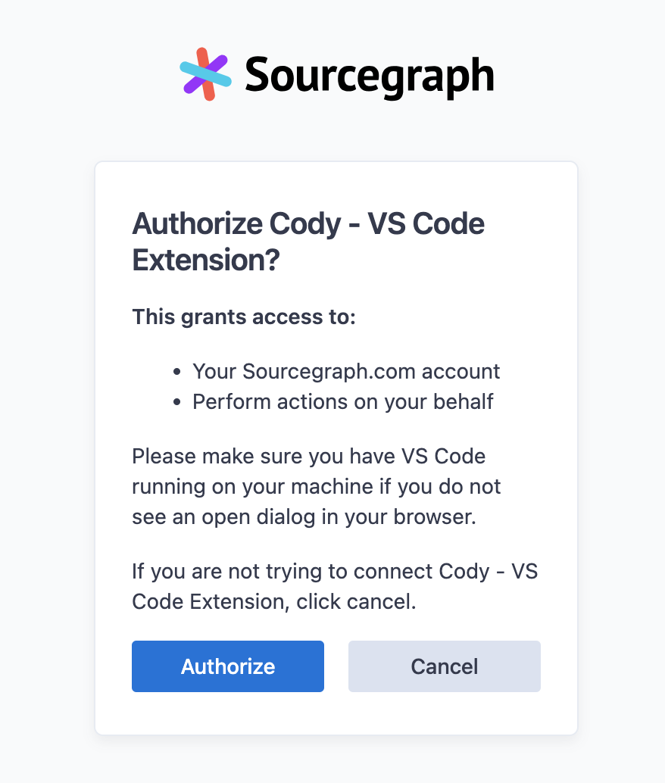This screenshot has height=783, width=665.
Task: Click the bullet before "Your Sourcegraph.com account"
Action: [x=177, y=372]
